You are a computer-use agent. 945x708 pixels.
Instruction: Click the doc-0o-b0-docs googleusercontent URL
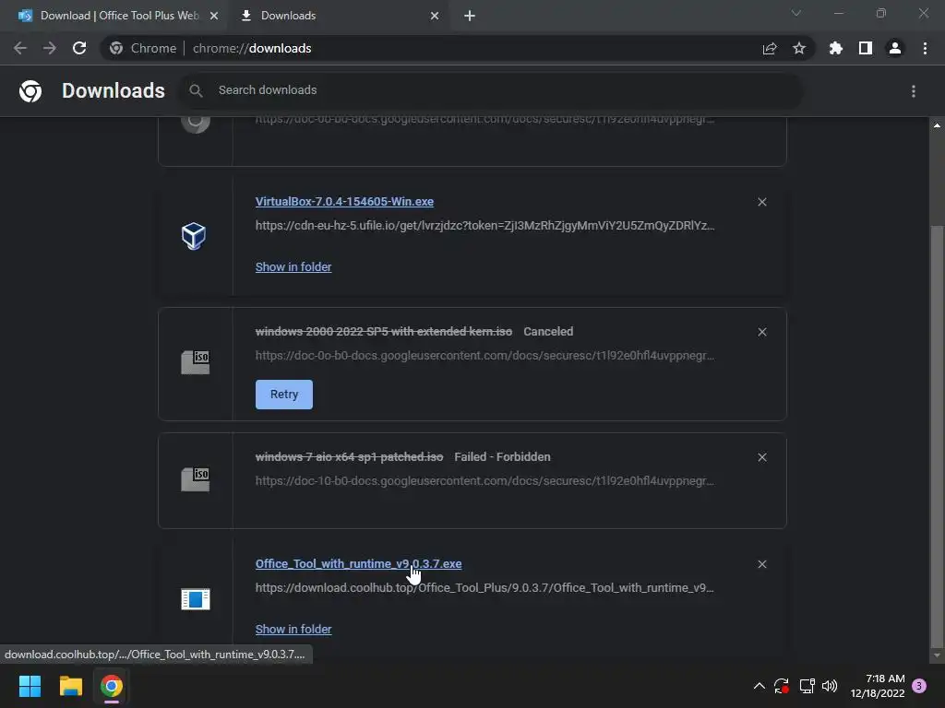tap(484, 356)
